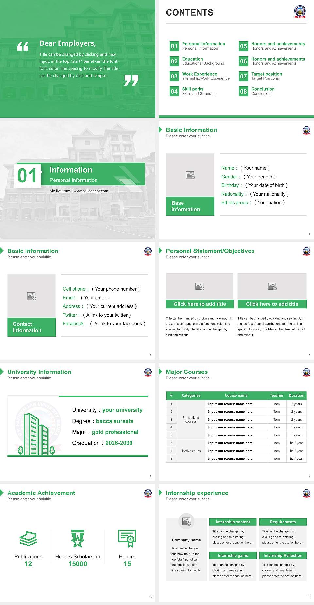Click the university logo on University Information slide
This screenshot has width=314, height=605.
[148, 372]
